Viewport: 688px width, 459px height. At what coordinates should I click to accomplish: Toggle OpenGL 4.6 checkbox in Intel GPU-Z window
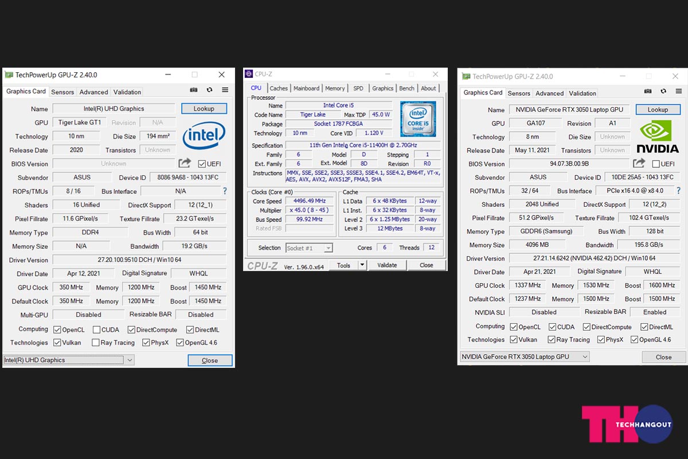pyautogui.click(x=180, y=343)
